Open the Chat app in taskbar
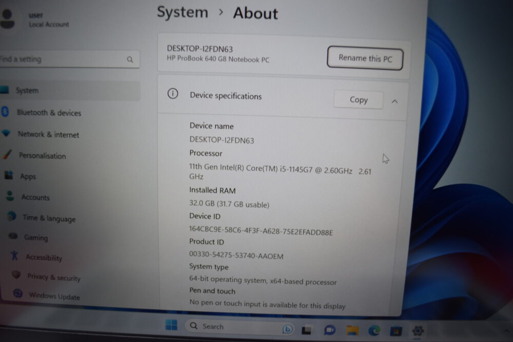The image size is (513, 342). coord(329,330)
